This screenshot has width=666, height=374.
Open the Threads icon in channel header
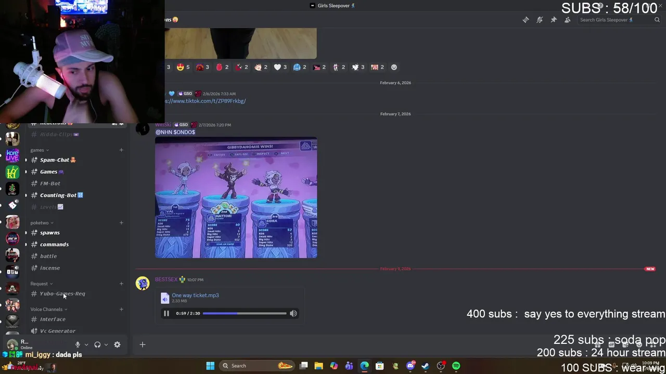pos(526,20)
